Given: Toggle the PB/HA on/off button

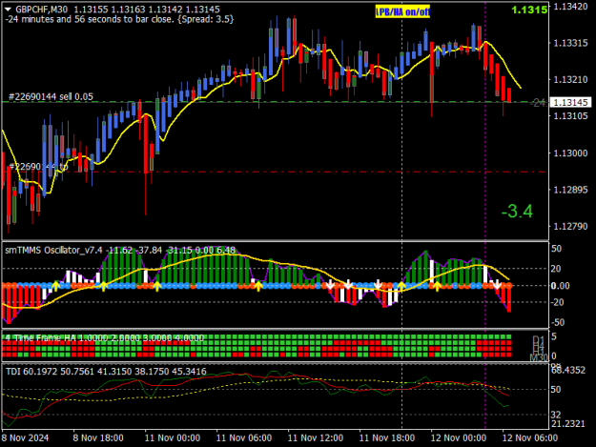Looking at the screenshot, I should [402, 12].
